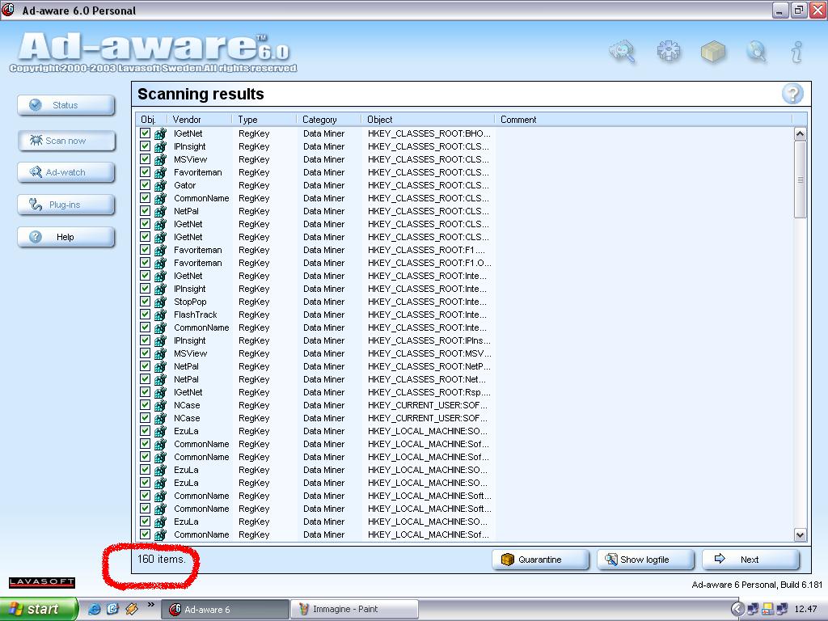The image size is (828, 621).
Task: Uncheck the FlashTrack registry entry
Action: (146, 315)
